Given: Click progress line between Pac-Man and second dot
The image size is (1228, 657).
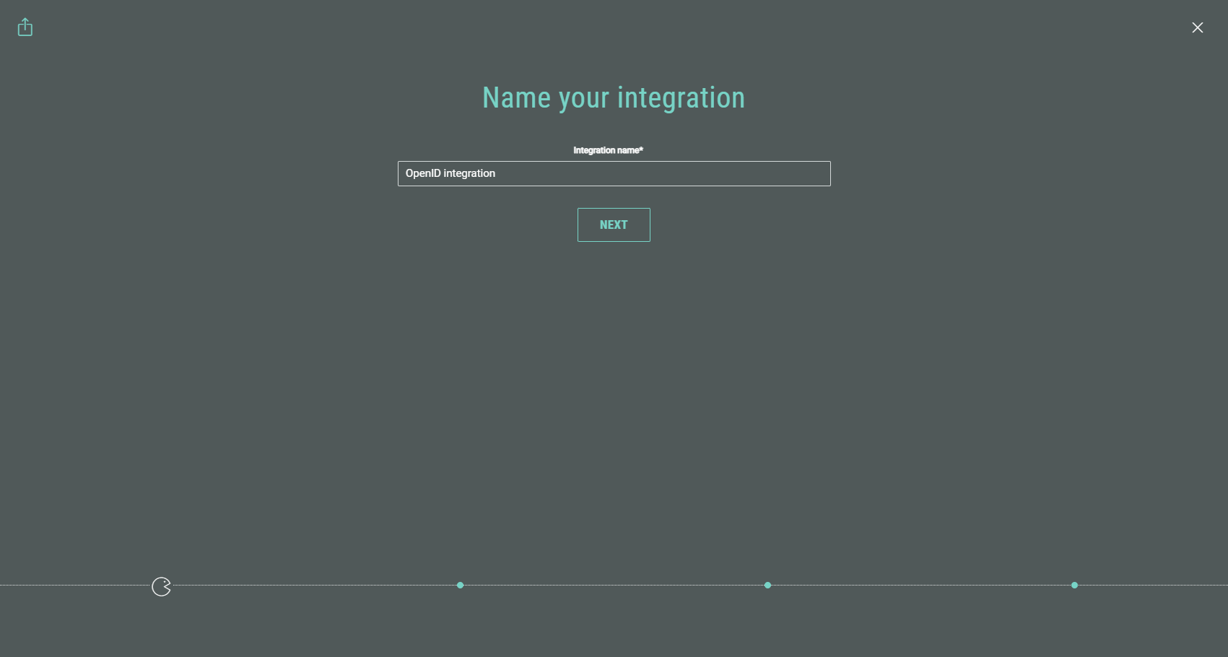Looking at the screenshot, I should click(x=310, y=585).
